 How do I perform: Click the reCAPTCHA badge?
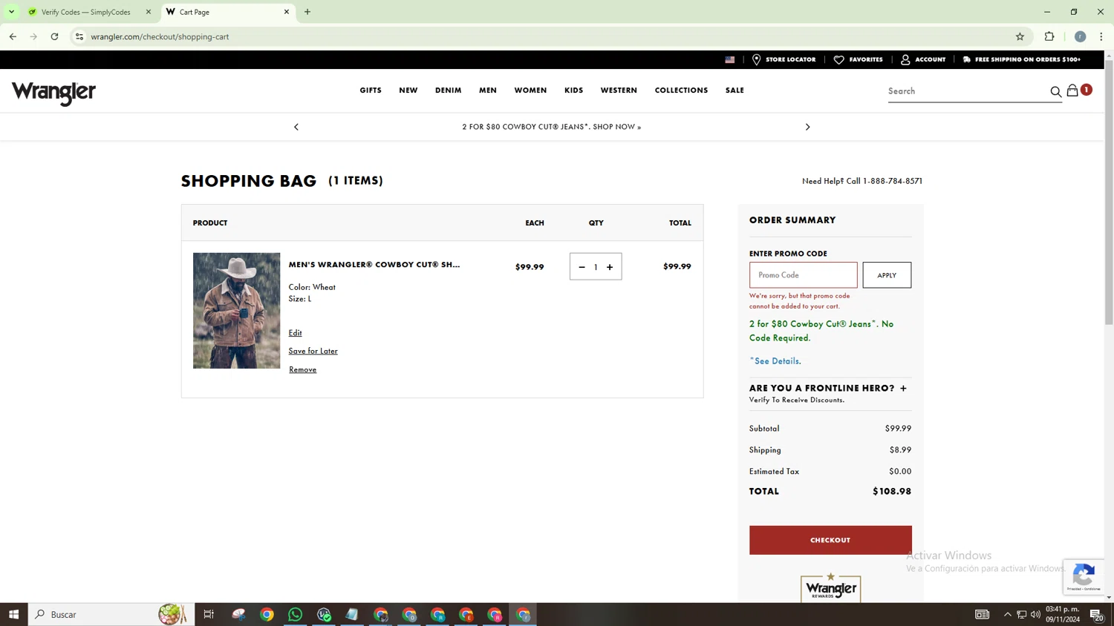(1084, 577)
